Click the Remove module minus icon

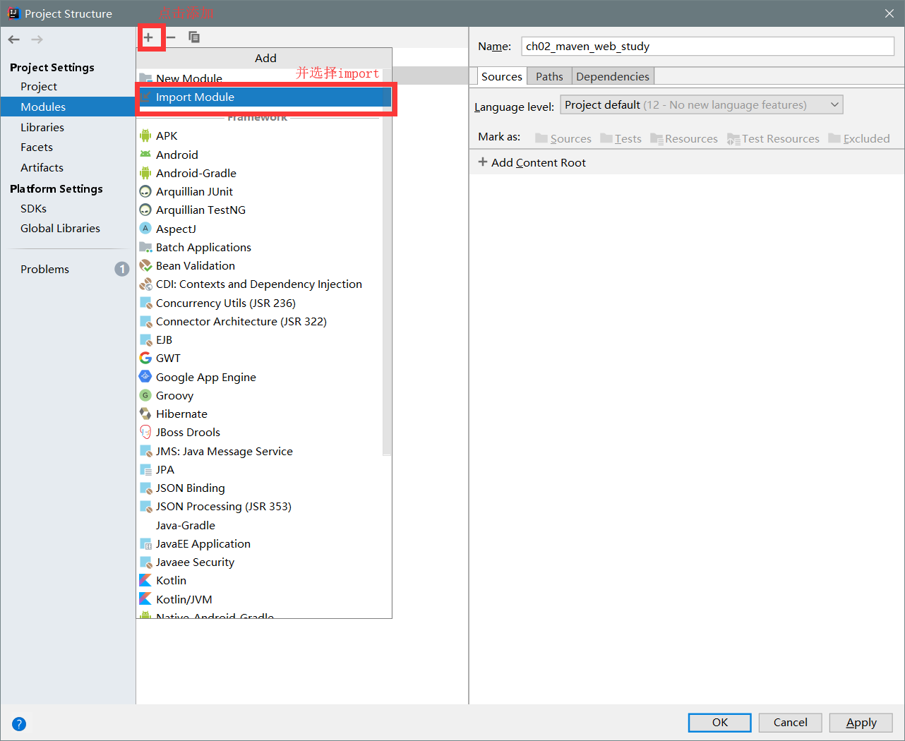(x=170, y=37)
